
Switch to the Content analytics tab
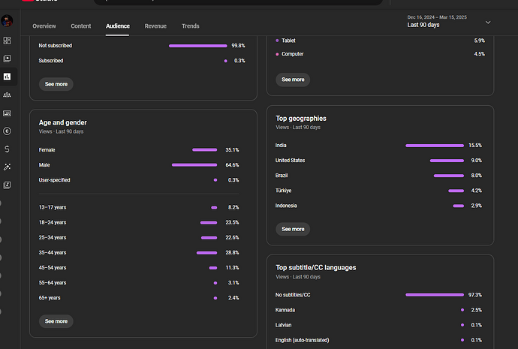point(80,26)
